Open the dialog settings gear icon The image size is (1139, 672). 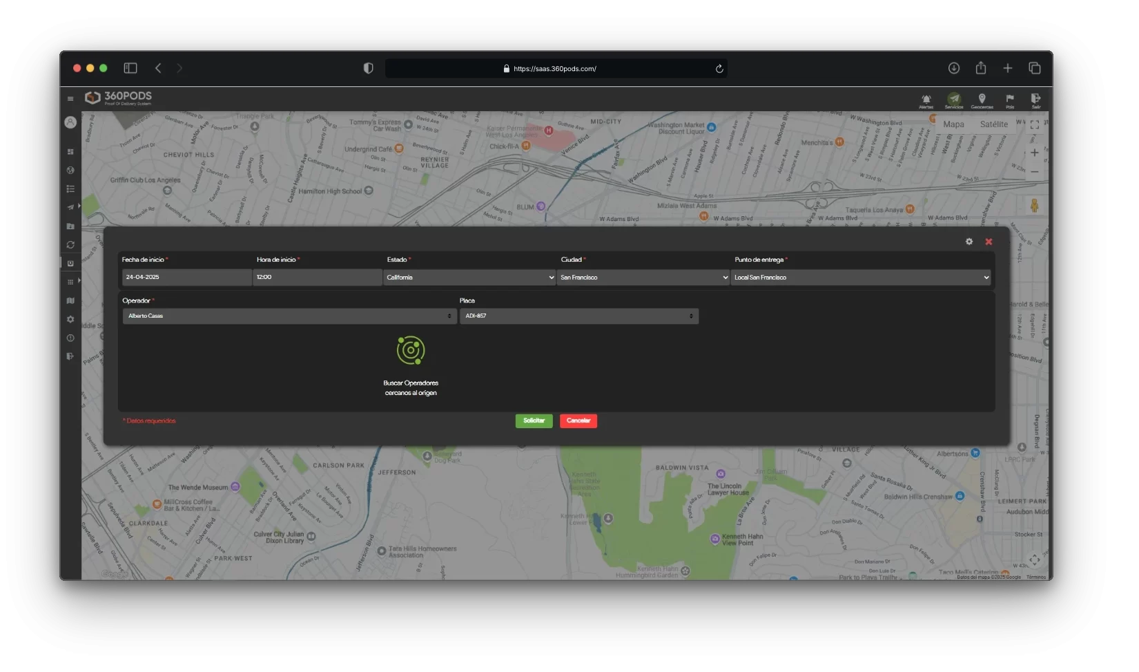pos(969,242)
